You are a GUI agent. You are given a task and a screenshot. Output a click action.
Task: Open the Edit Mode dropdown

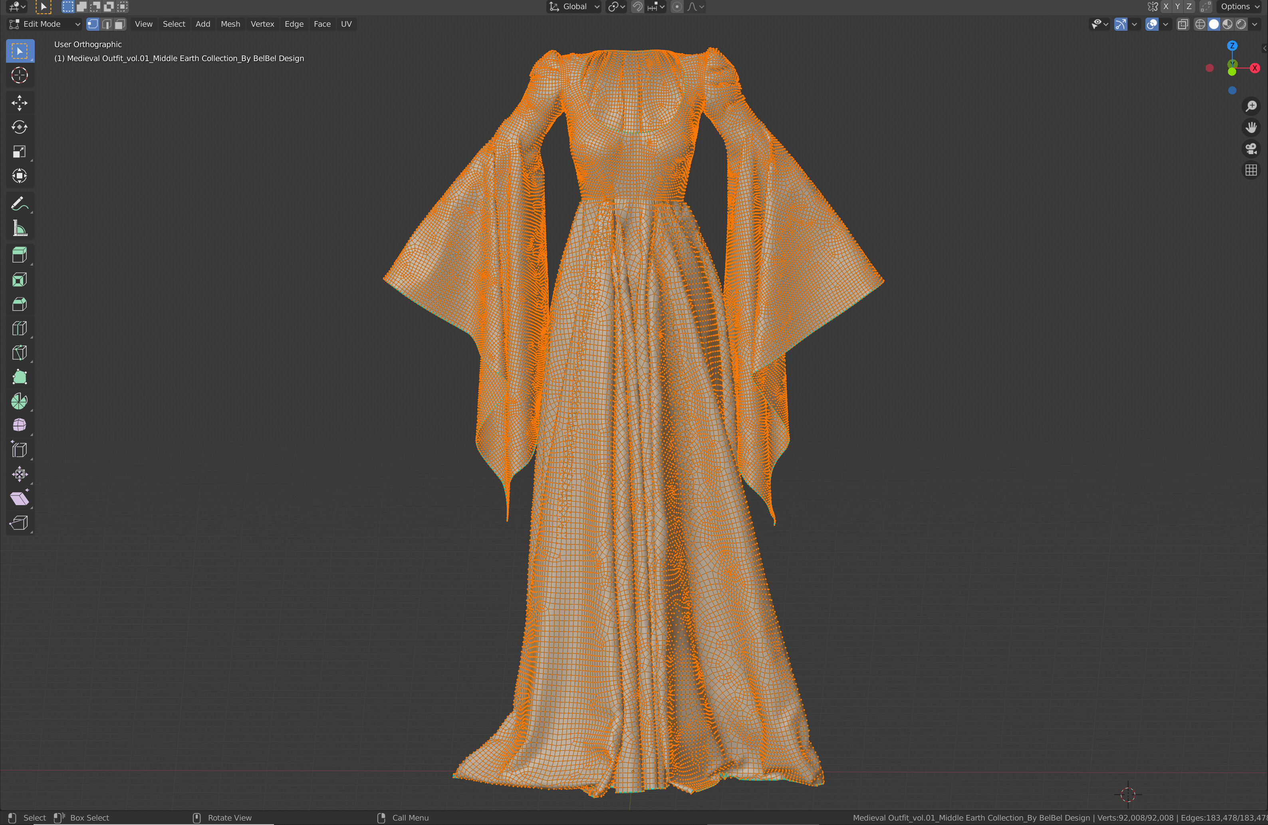coord(45,24)
